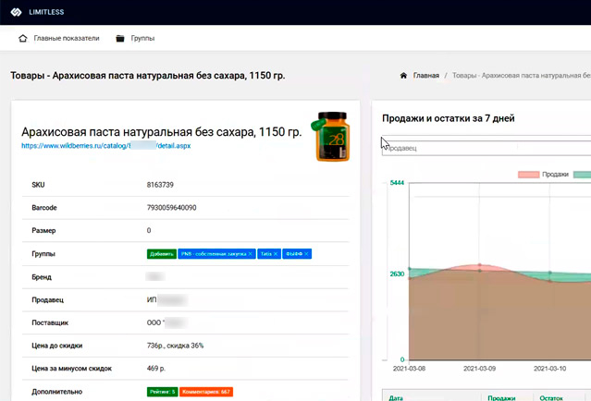
Task: Click the chart heading Продажи и остатки за 7 дней
Action: (x=449, y=118)
